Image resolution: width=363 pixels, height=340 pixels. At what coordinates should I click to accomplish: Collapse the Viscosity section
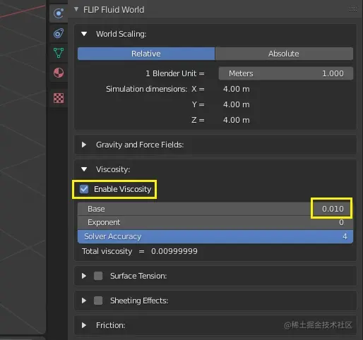(x=84, y=169)
